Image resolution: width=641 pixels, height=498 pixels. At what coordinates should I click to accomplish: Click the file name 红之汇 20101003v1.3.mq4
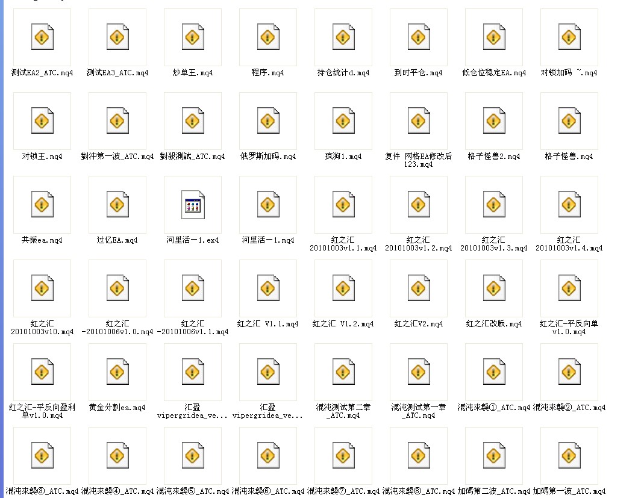coord(493,244)
